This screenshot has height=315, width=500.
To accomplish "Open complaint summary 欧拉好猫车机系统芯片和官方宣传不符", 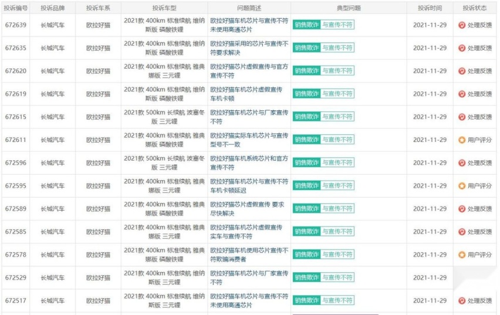I will click(x=249, y=162).
